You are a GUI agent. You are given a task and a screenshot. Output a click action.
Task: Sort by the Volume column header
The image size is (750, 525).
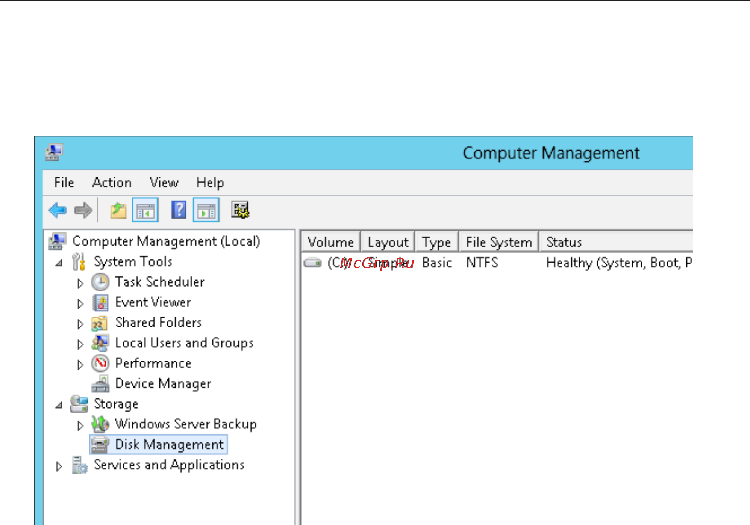[330, 242]
